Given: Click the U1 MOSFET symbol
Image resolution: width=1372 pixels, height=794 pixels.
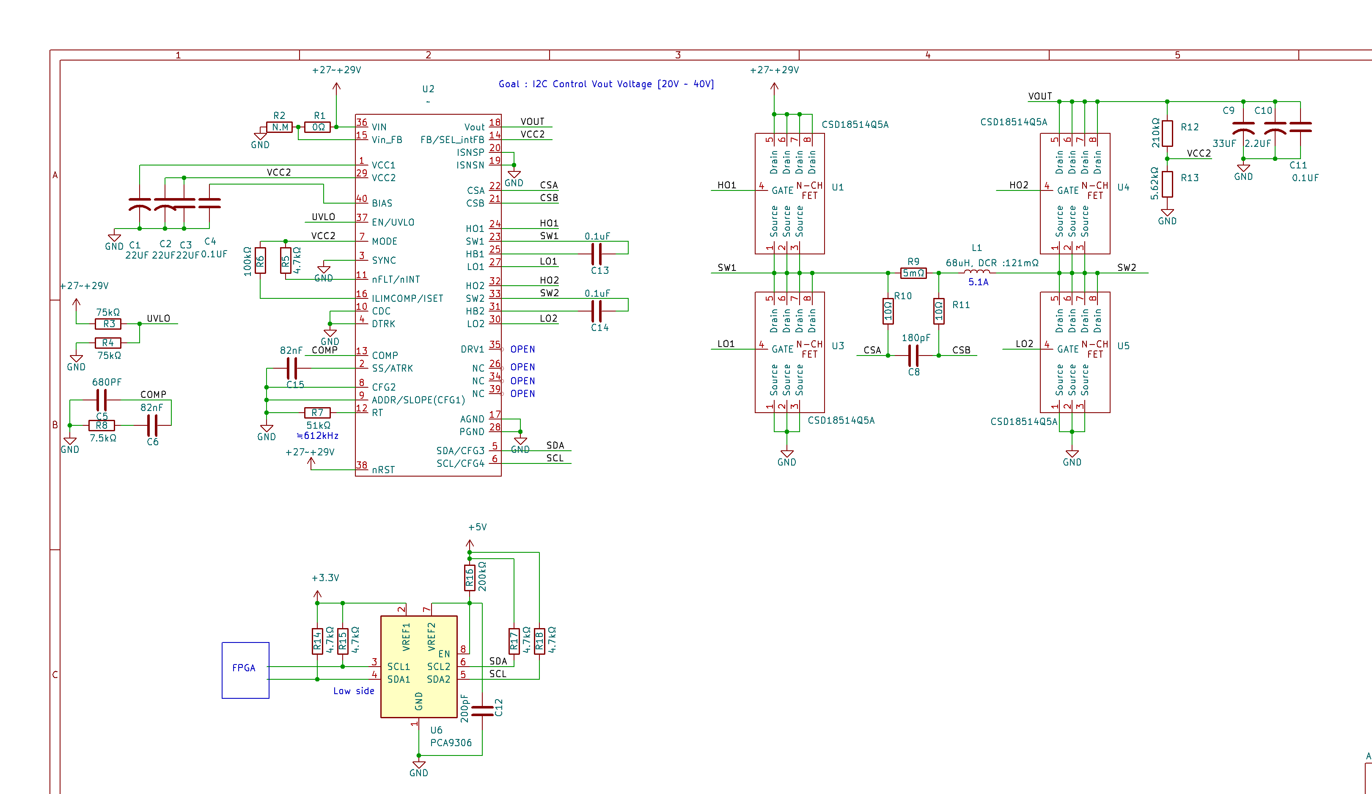Looking at the screenshot, I should (789, 193).
